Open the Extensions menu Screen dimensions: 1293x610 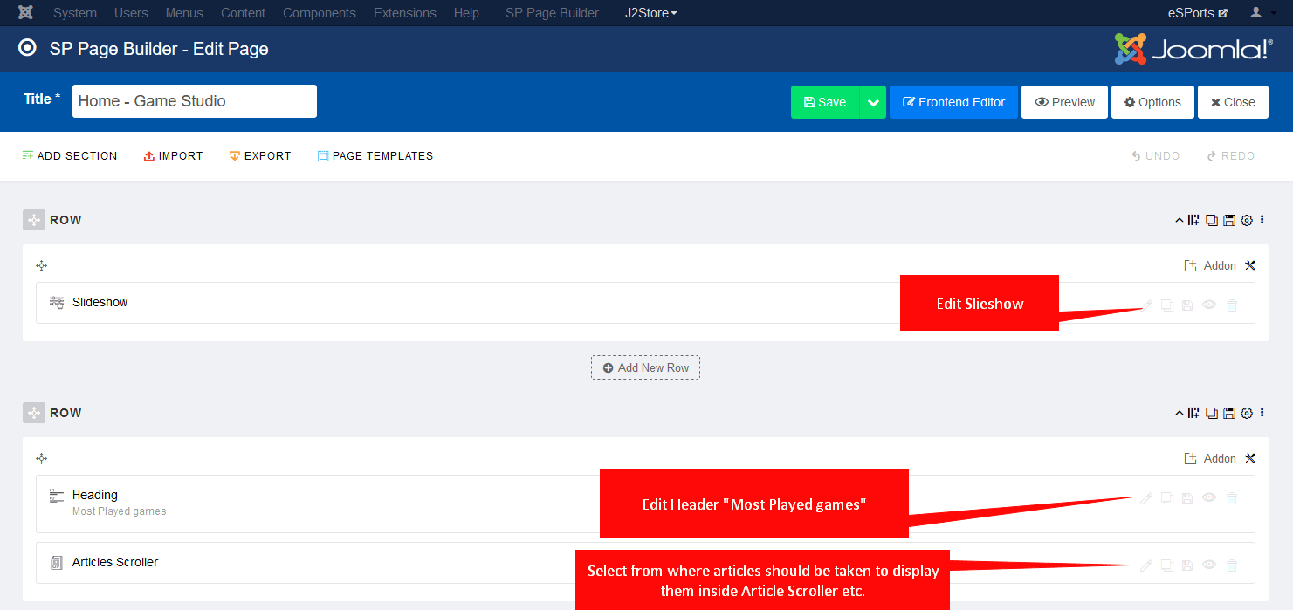(x=404, y=13)
